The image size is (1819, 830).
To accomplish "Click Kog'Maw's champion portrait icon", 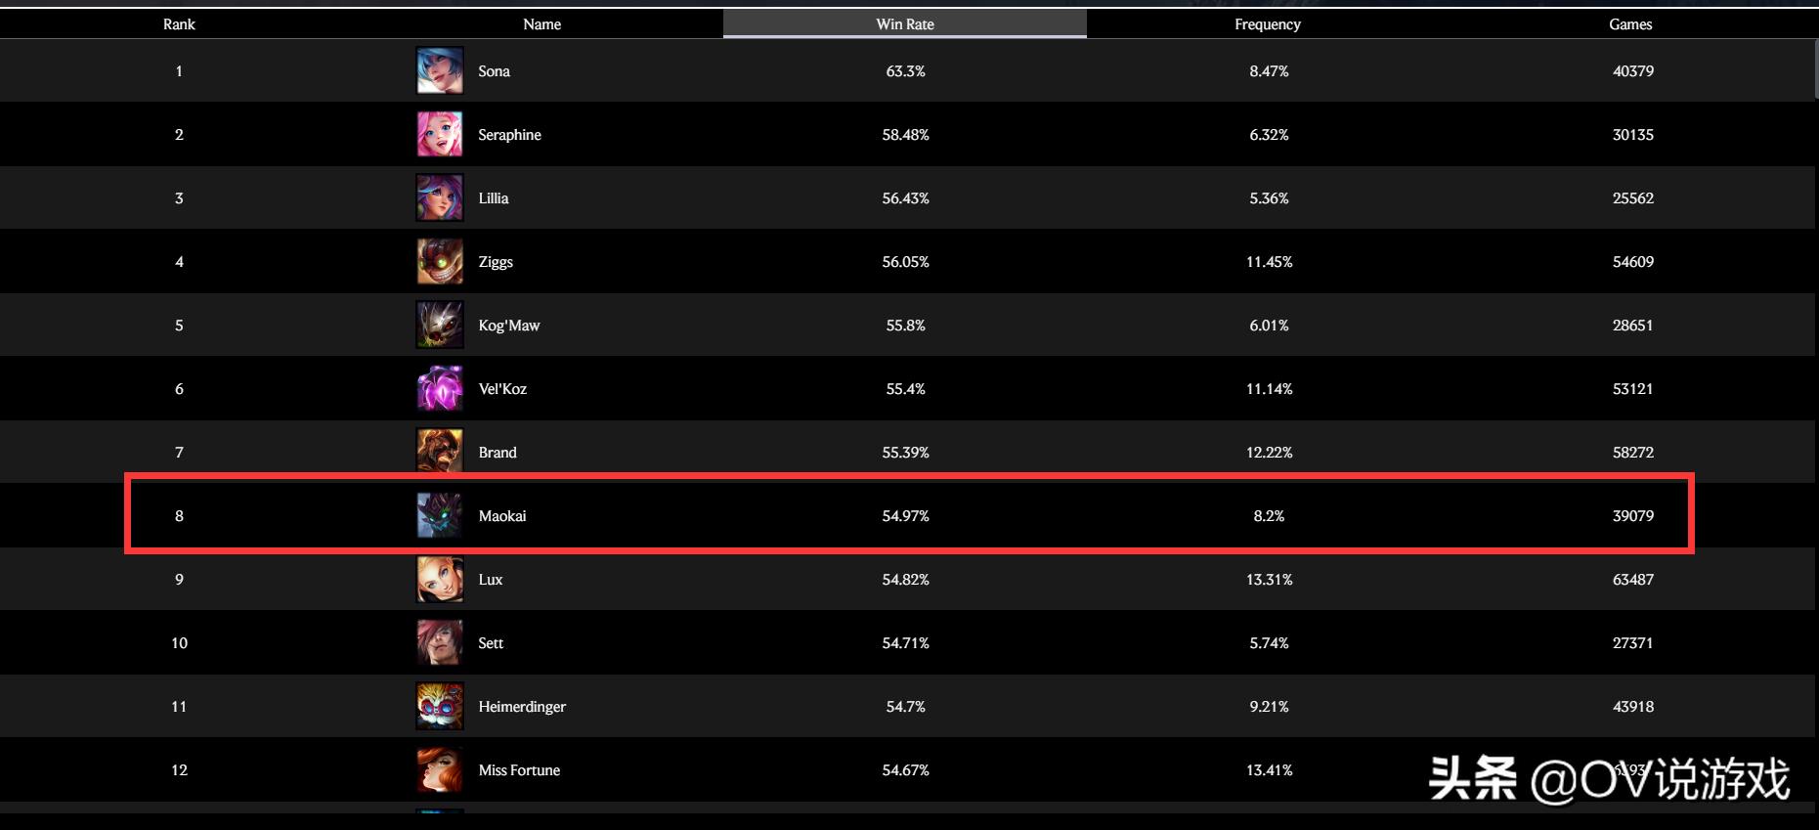I will [440, 326].
